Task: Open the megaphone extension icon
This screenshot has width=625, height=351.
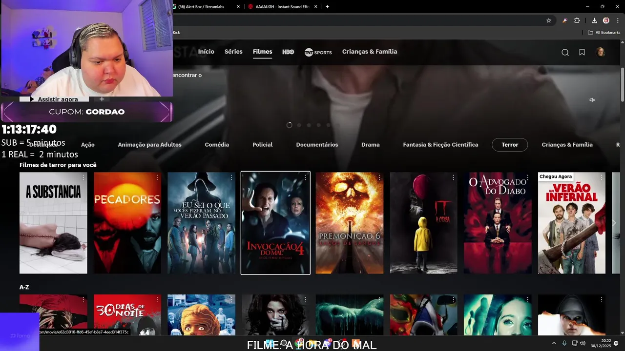Action: pos(564,20)
